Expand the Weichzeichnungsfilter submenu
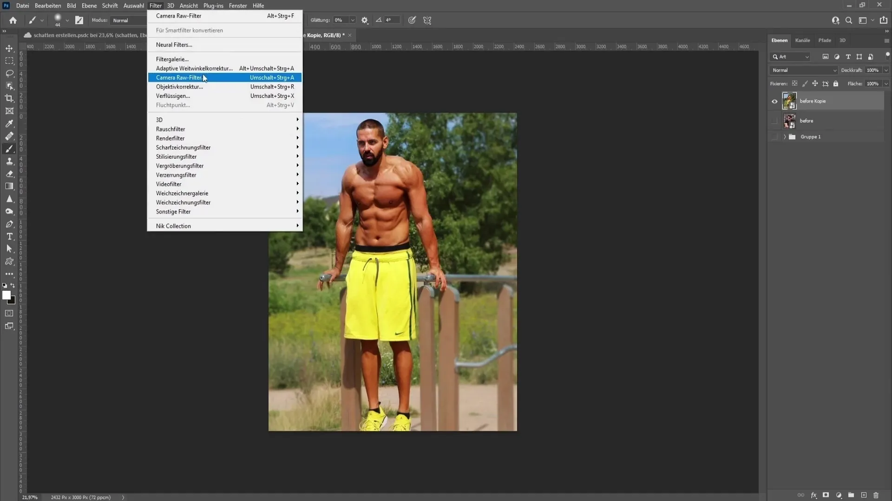Image resolution: width=892 pixels, height=501 pixels. tap(225, 202)
